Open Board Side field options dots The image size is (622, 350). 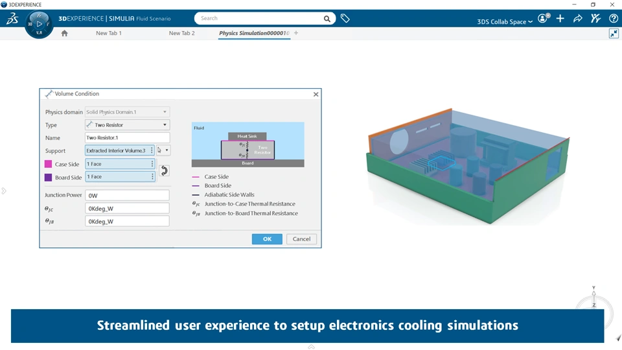click(152, 176)
